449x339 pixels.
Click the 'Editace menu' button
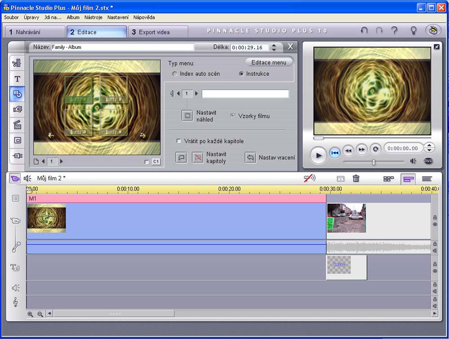tap(269, 62)
